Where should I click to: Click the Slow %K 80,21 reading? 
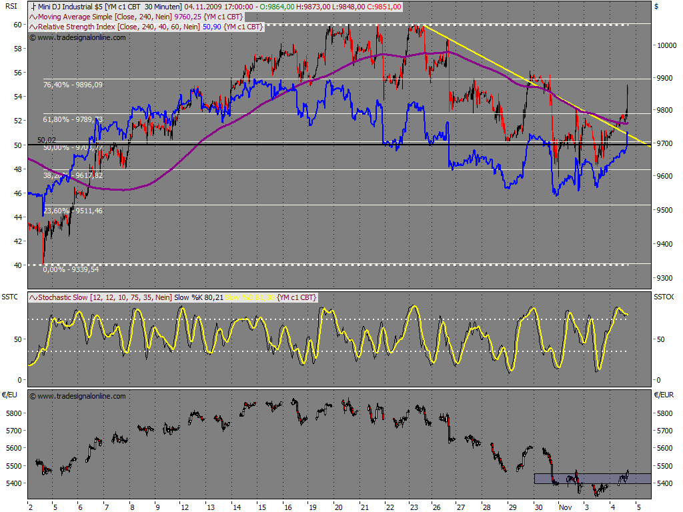[x=199, y=298]
